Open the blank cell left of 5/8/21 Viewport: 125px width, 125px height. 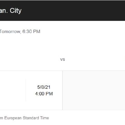tap(13, 90)
